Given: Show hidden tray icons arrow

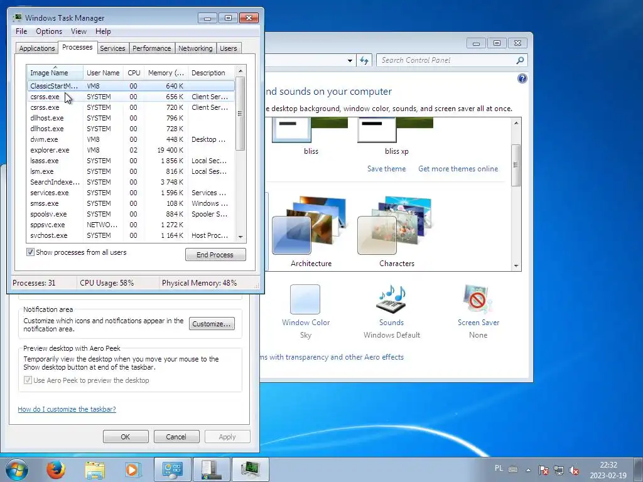Looking at the screenshot, I should tap(529, 470).
